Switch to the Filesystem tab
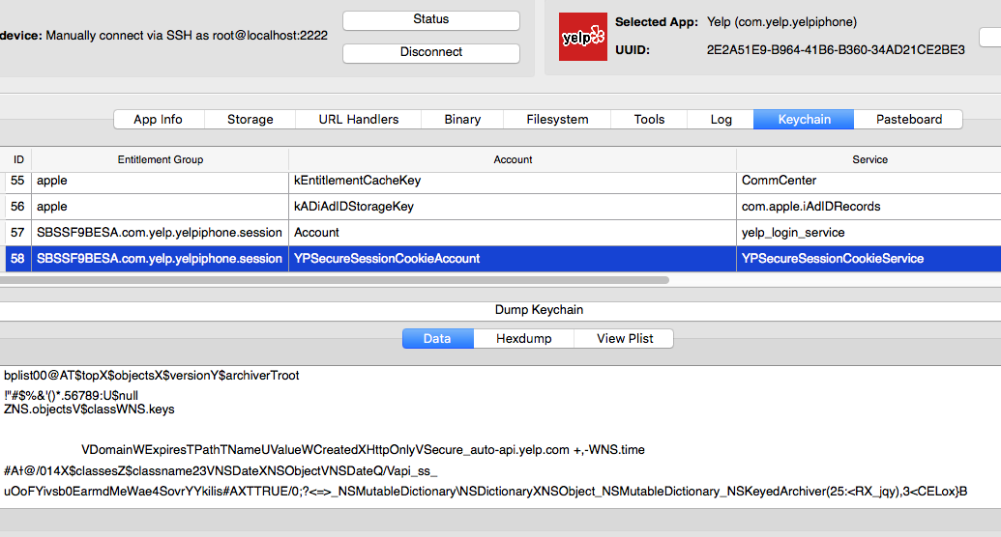The height and width of the screenshot is (537, 1001). pos(557,119)
